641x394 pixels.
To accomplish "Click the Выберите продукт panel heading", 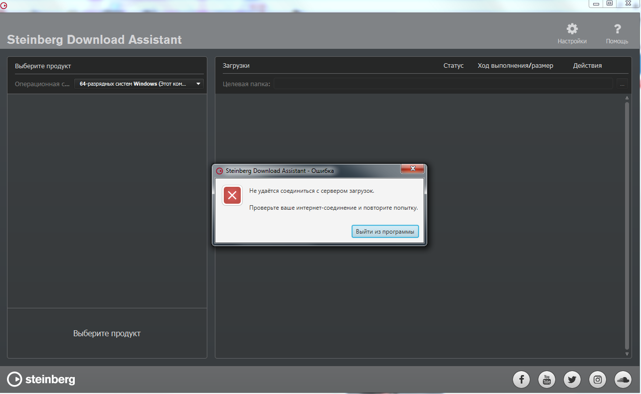I will [x=43, y=66].
